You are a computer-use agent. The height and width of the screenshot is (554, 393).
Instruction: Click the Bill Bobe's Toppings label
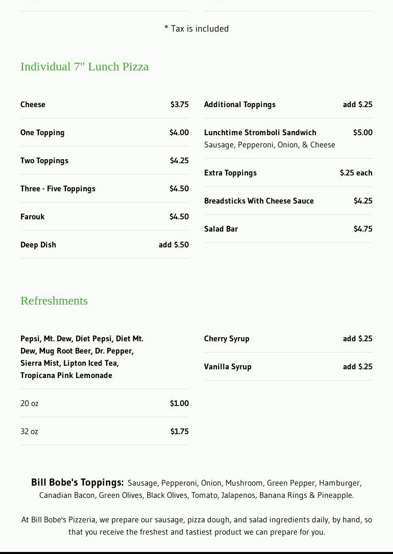(x=78, y=483)
